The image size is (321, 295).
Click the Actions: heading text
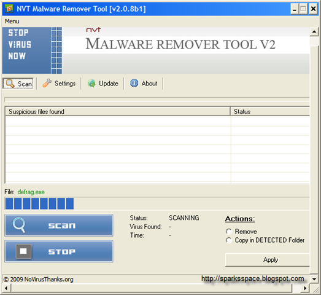point(240,219)
